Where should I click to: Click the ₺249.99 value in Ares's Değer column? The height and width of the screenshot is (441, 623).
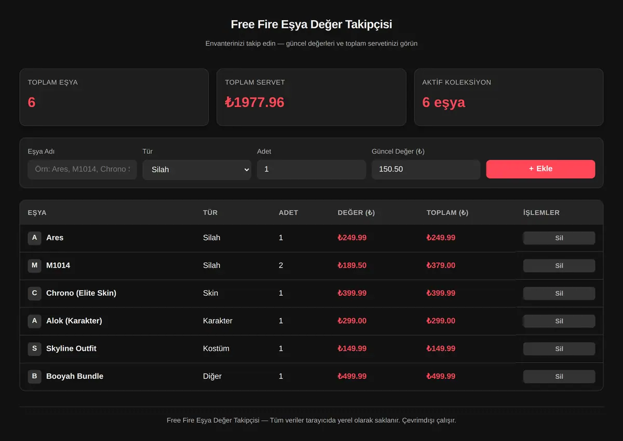(352, 238)
